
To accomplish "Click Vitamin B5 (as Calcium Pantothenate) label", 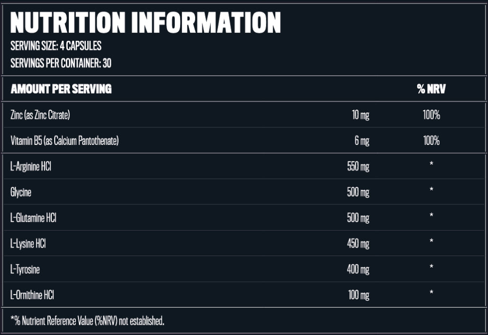I will click(65, 141).
